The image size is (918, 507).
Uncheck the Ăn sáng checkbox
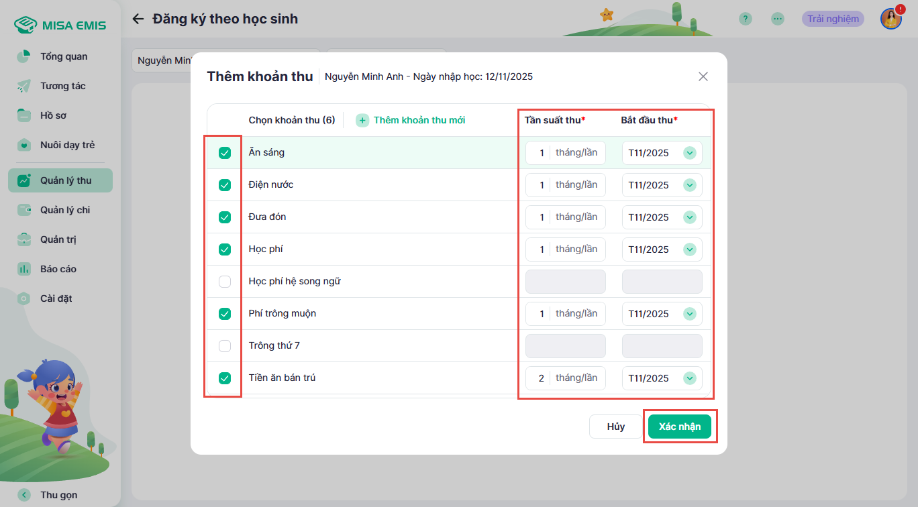click(225, 153)
